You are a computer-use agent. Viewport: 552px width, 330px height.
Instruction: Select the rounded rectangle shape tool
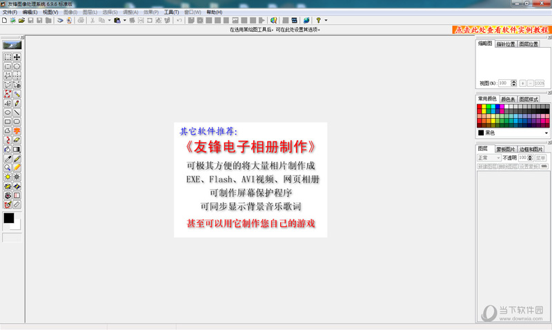[17, 122]
